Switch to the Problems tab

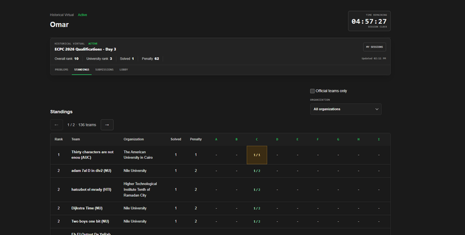(x=62, y=69)
